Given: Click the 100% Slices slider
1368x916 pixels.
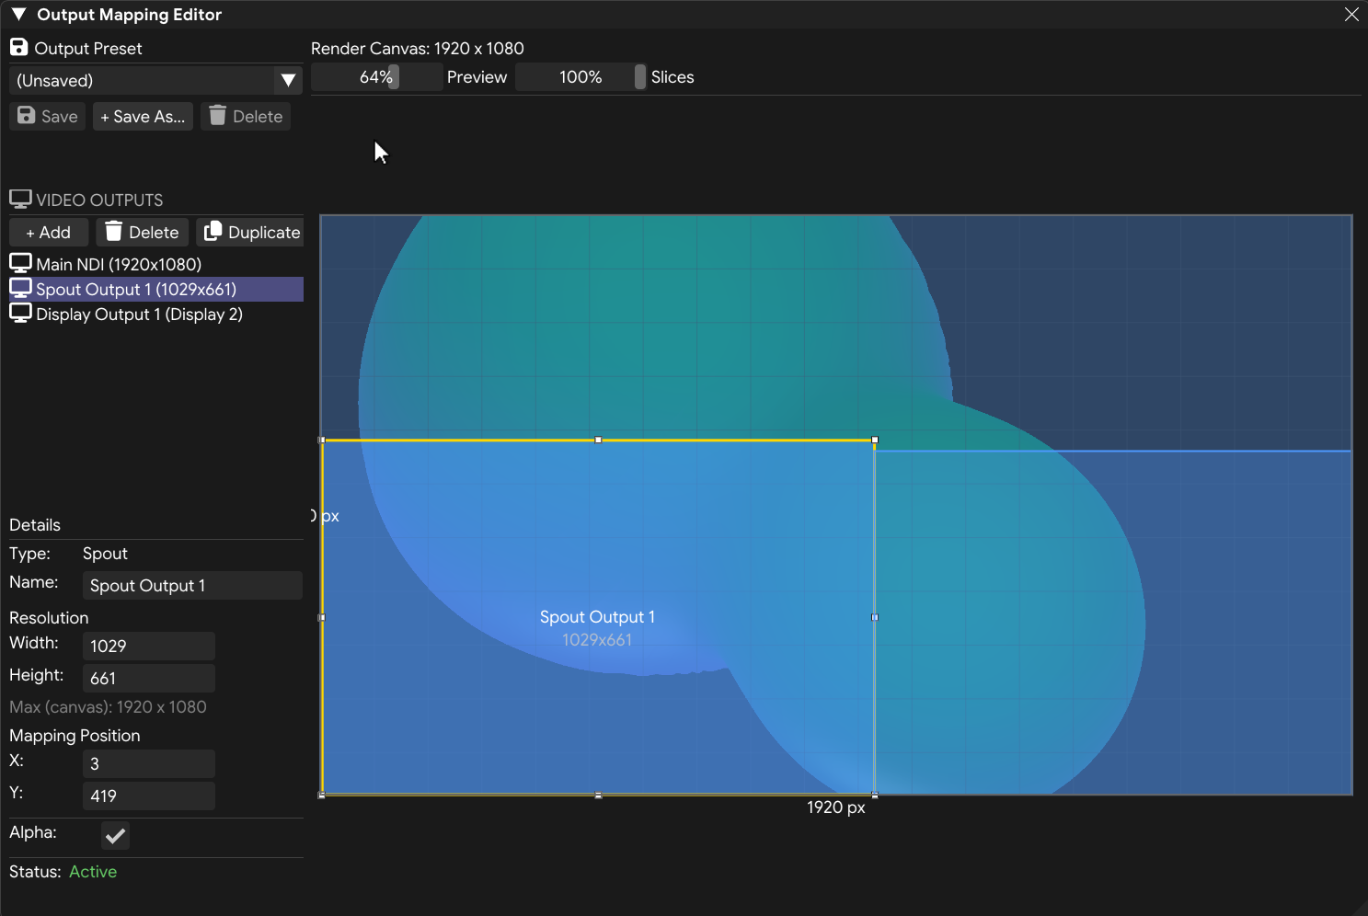Looking at the screenshot, I should [581, 77].
